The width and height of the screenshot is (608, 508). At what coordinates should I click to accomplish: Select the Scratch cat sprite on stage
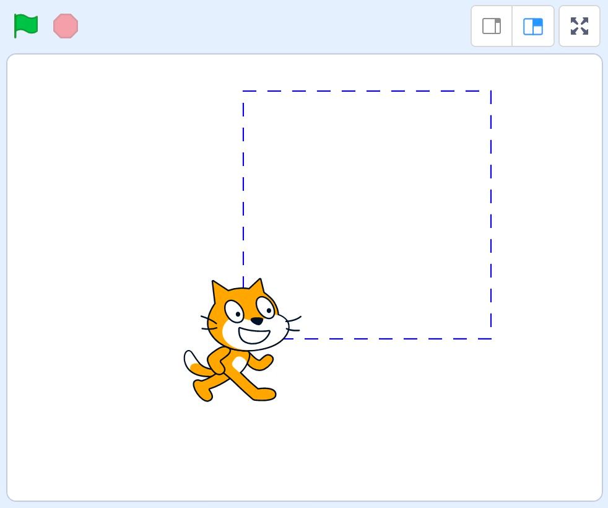[242, 340]
